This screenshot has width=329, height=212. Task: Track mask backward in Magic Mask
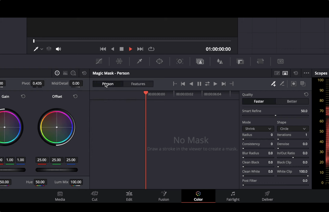click(x=191, y=84)
